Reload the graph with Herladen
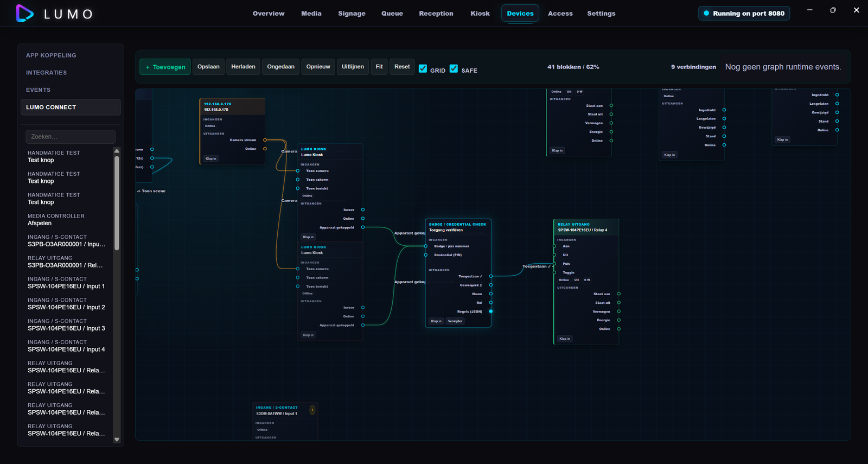 click(x=243, y=67)
